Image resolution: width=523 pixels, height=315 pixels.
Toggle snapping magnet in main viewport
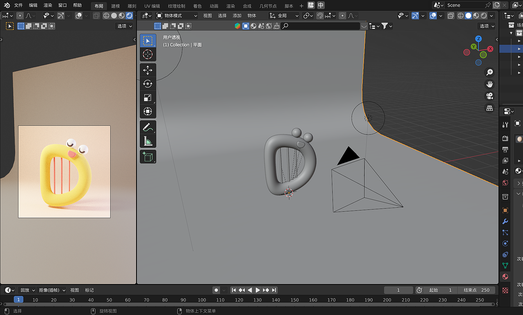pyautogui.click(x=320, y=16)
